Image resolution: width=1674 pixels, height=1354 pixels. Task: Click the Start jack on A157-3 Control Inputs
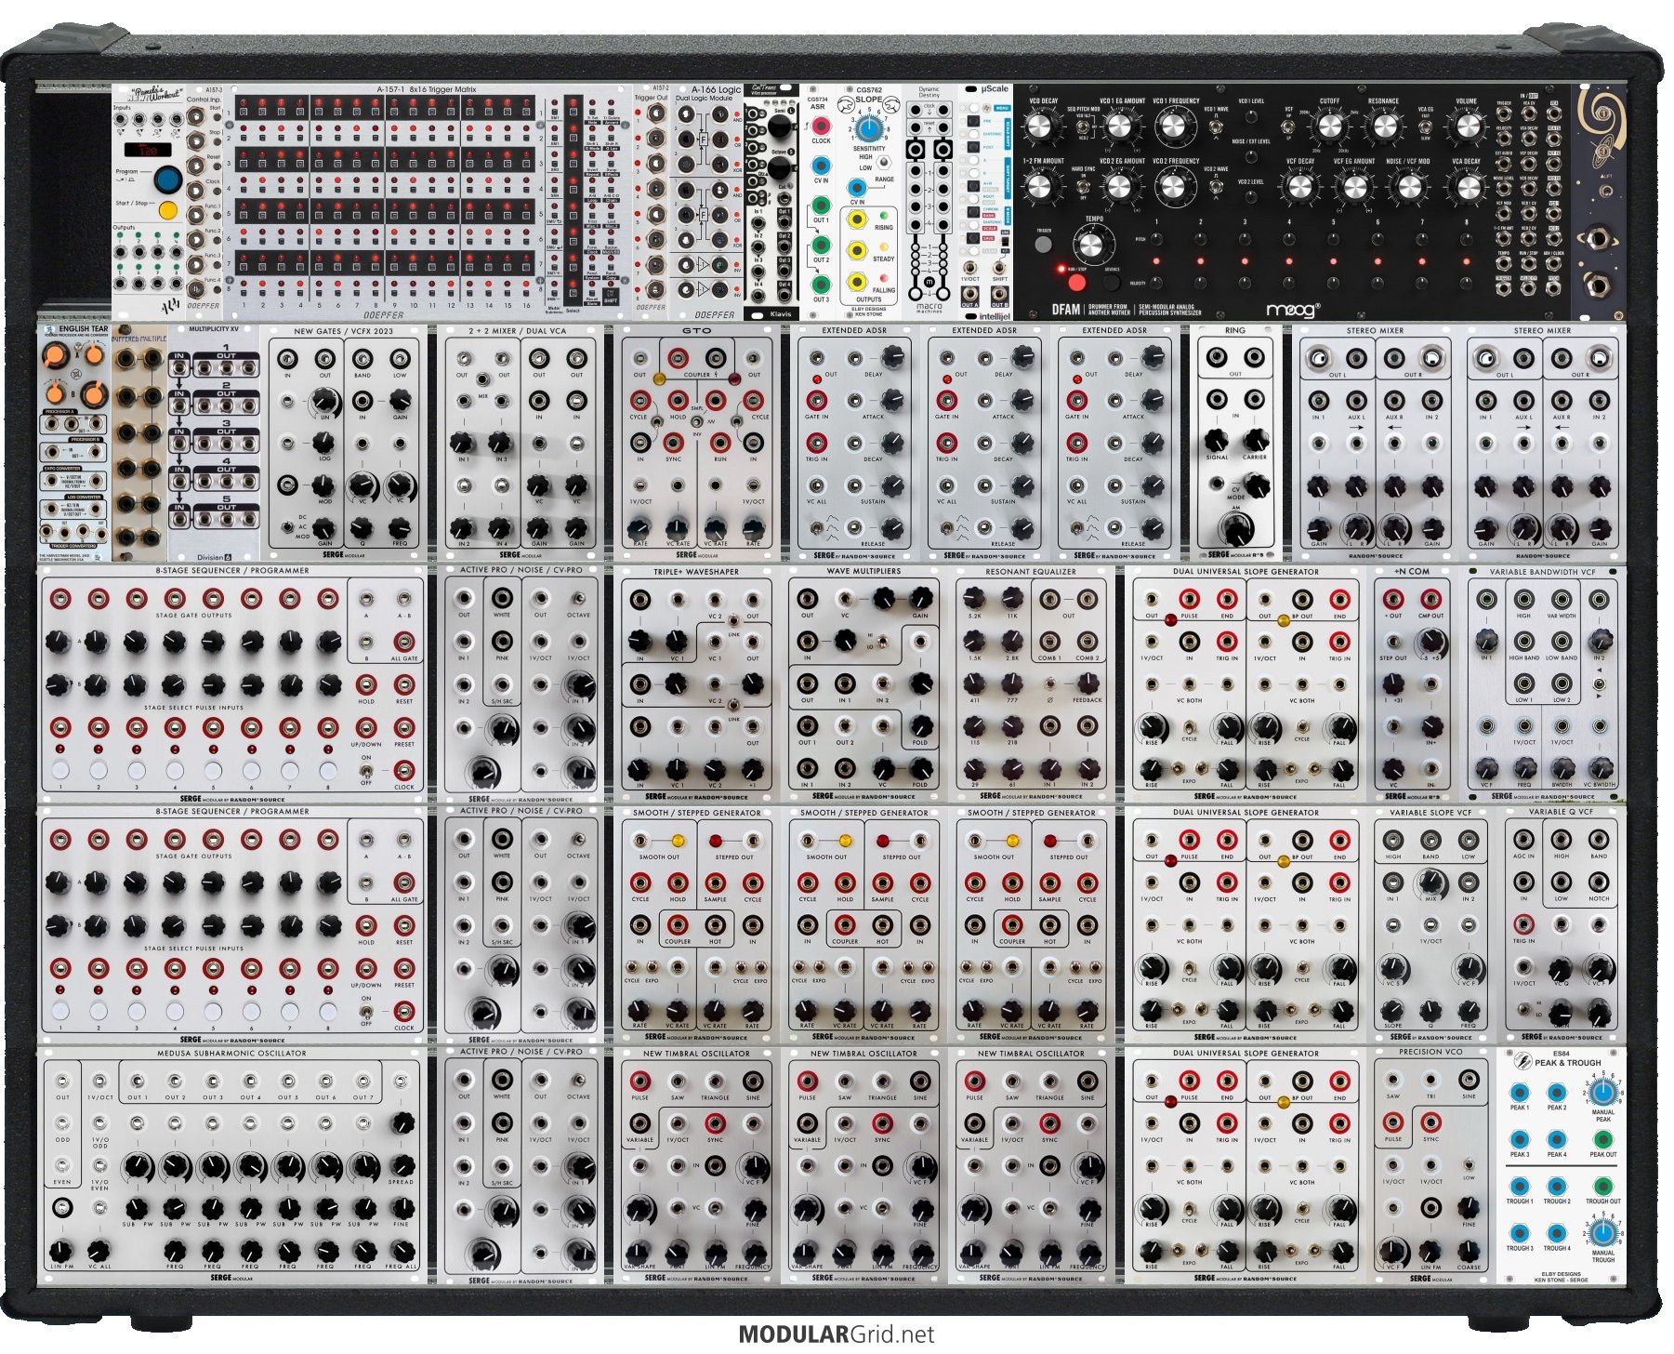(x=196, y=117)
